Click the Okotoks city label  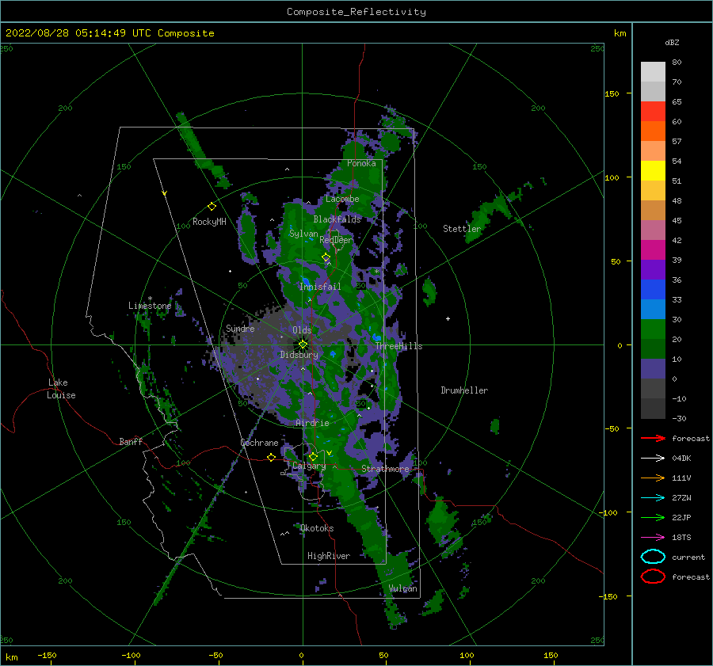317,528
